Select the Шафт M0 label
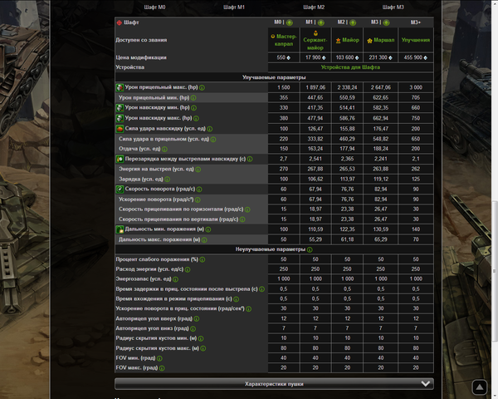Image resolution: width=498 pixels, height=399 pixels. tap(154, 7)
